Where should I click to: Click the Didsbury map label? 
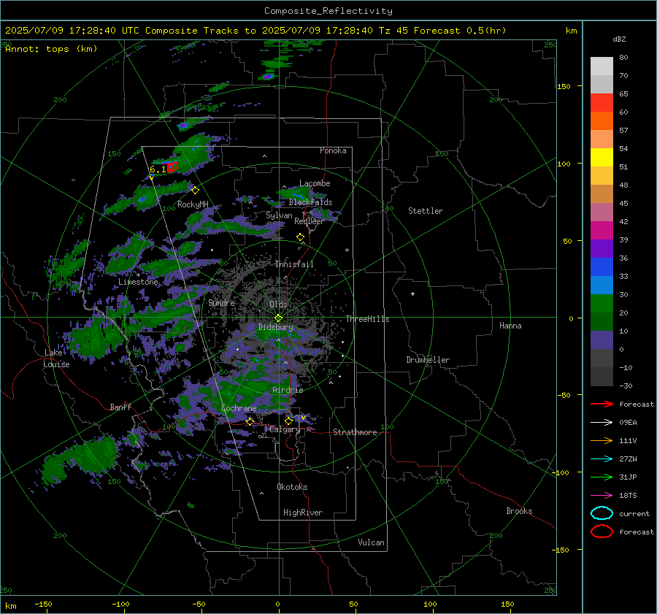pyautogui.click(x=276, y=327)
